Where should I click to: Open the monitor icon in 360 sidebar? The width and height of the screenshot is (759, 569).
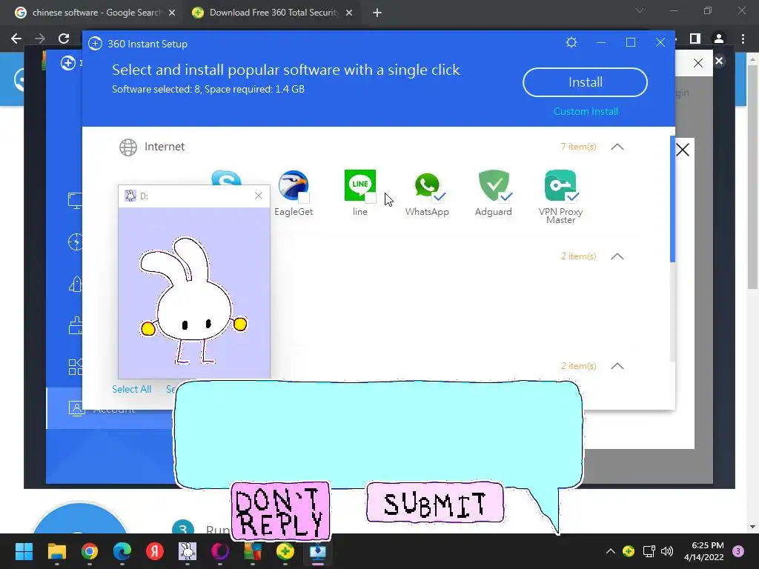tap(76, 200)
